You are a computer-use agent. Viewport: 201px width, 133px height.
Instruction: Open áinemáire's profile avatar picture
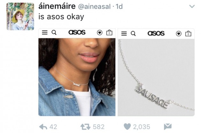20,16
